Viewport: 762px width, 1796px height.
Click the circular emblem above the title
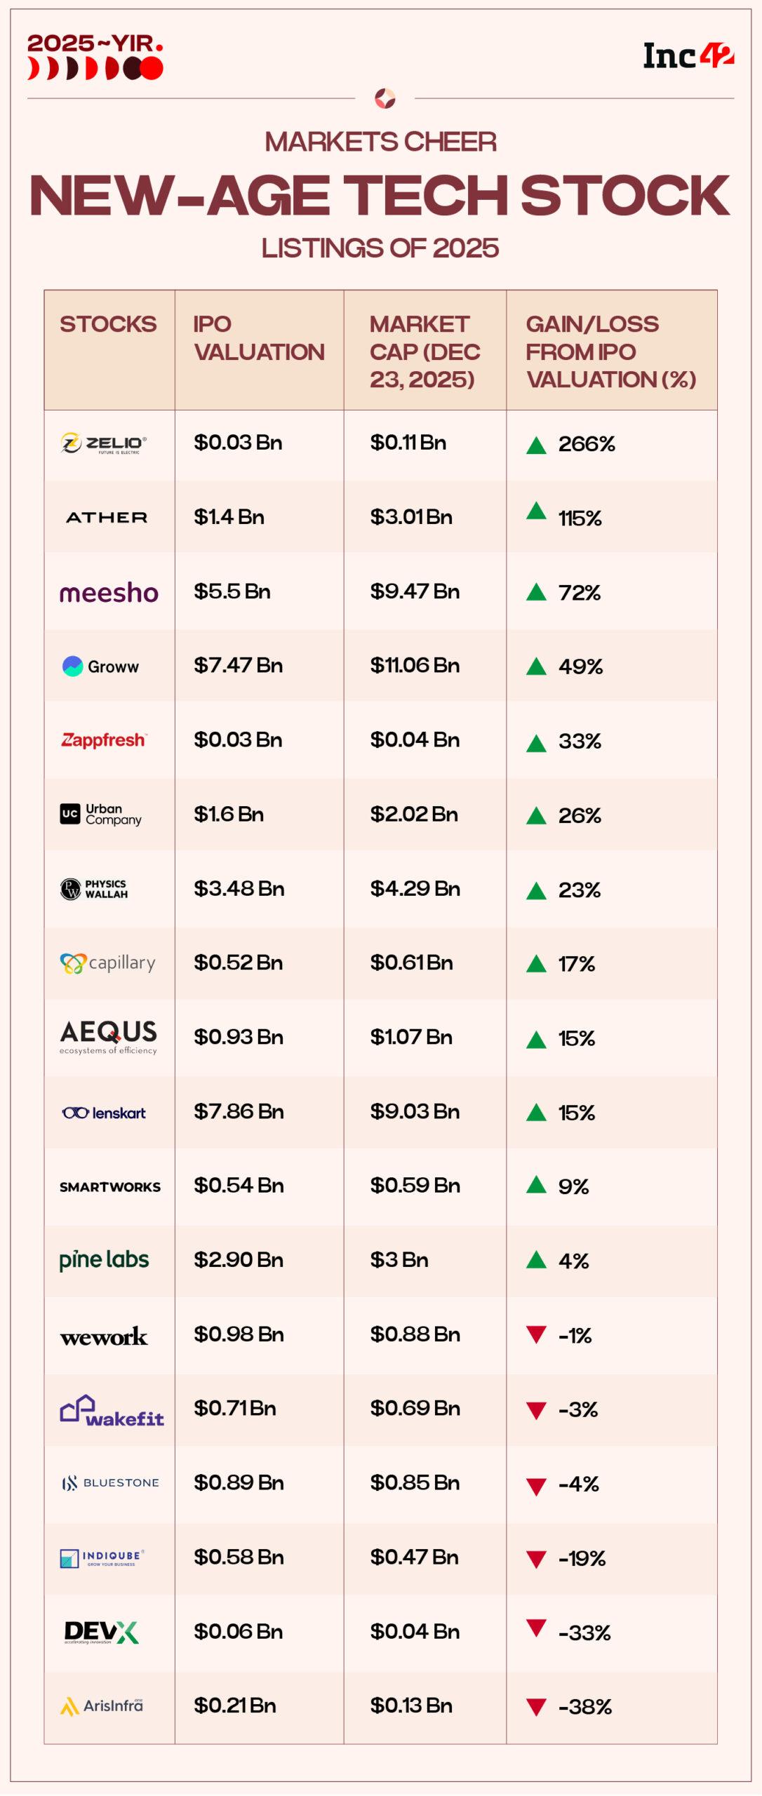click(385, 98)
